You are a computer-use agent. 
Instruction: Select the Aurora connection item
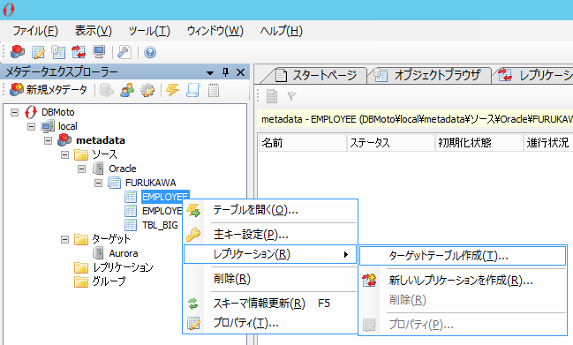pos(123,253)
